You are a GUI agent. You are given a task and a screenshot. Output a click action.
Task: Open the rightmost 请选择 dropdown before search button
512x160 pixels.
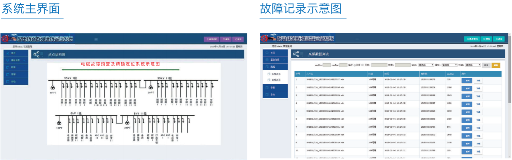tap(473, 65)
